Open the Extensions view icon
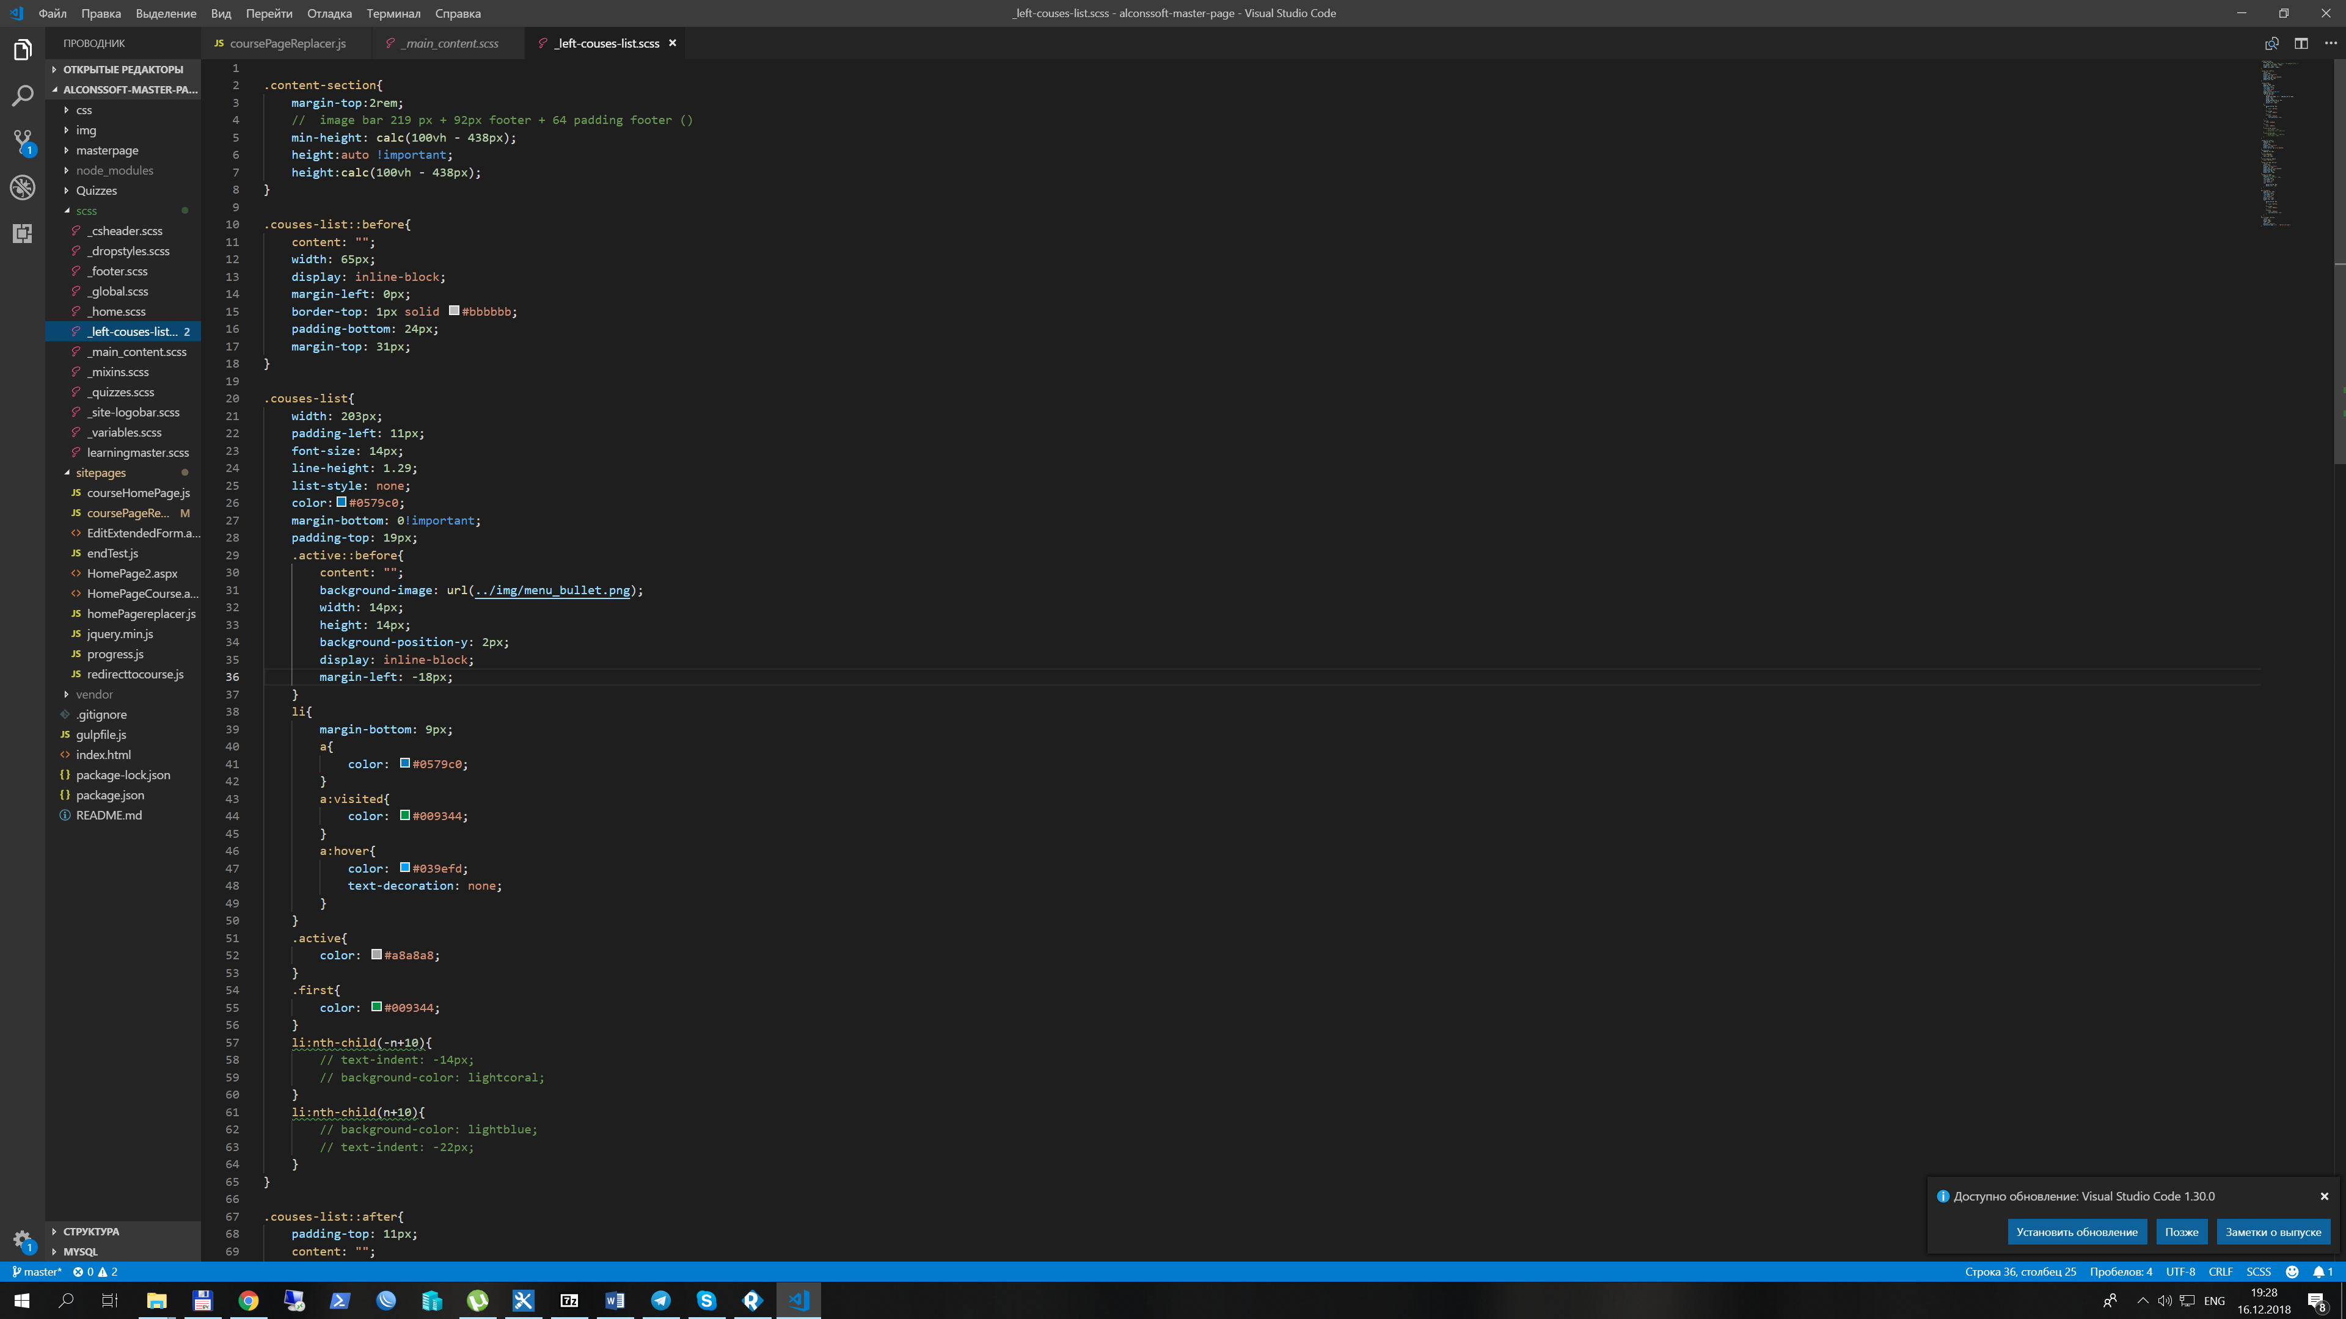Viewport: 2346px width, 1319px height. tap(23, 233)
